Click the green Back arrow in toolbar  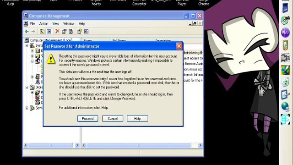[x=27, y=32]
